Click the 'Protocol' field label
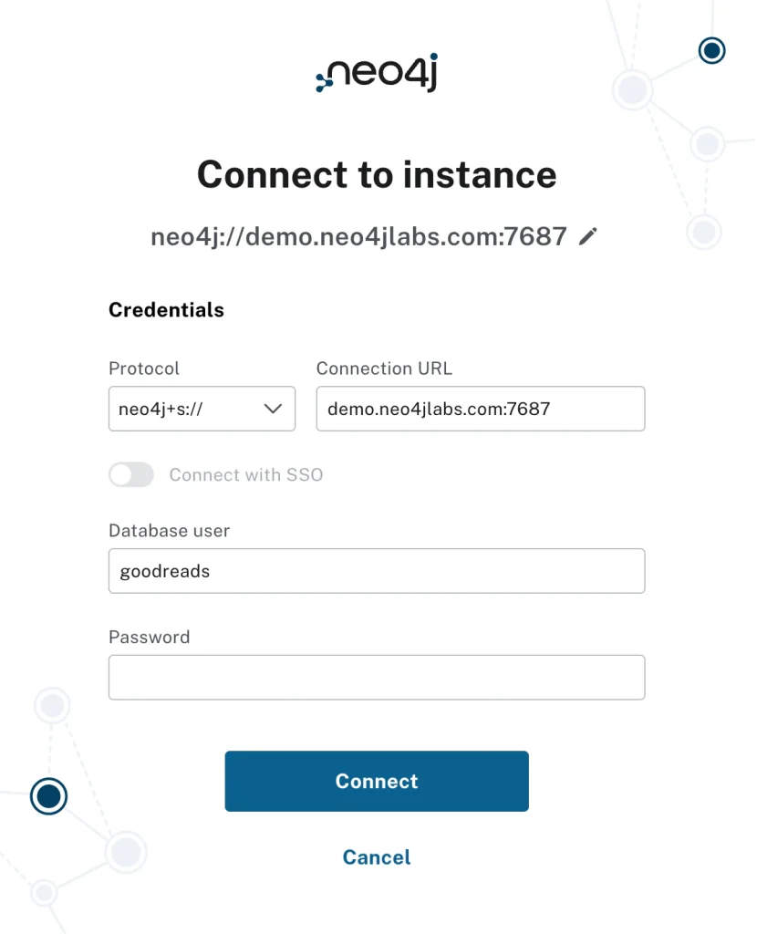757x934 pixels. pyautogui.click(x=144, y=368)
